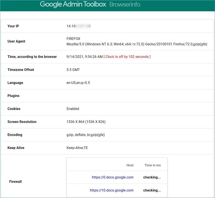Click 'checking...' status for 0.docs.google.com
The image size is (215, 198).
[x=152, y=177]
